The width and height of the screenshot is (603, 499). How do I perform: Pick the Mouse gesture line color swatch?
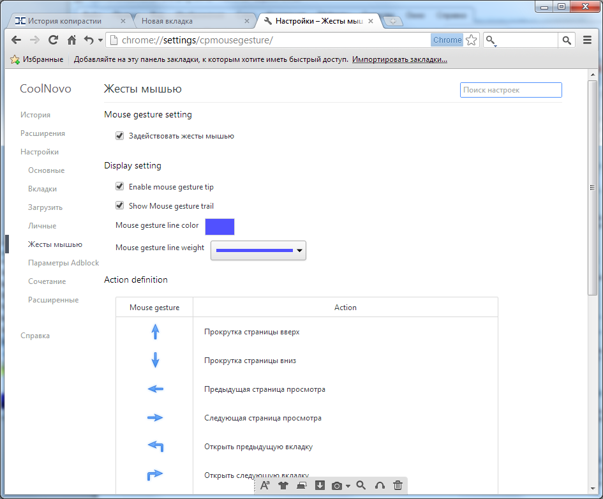pos(220,227)
